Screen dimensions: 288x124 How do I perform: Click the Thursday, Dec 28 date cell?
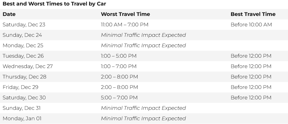coord(24,77)
